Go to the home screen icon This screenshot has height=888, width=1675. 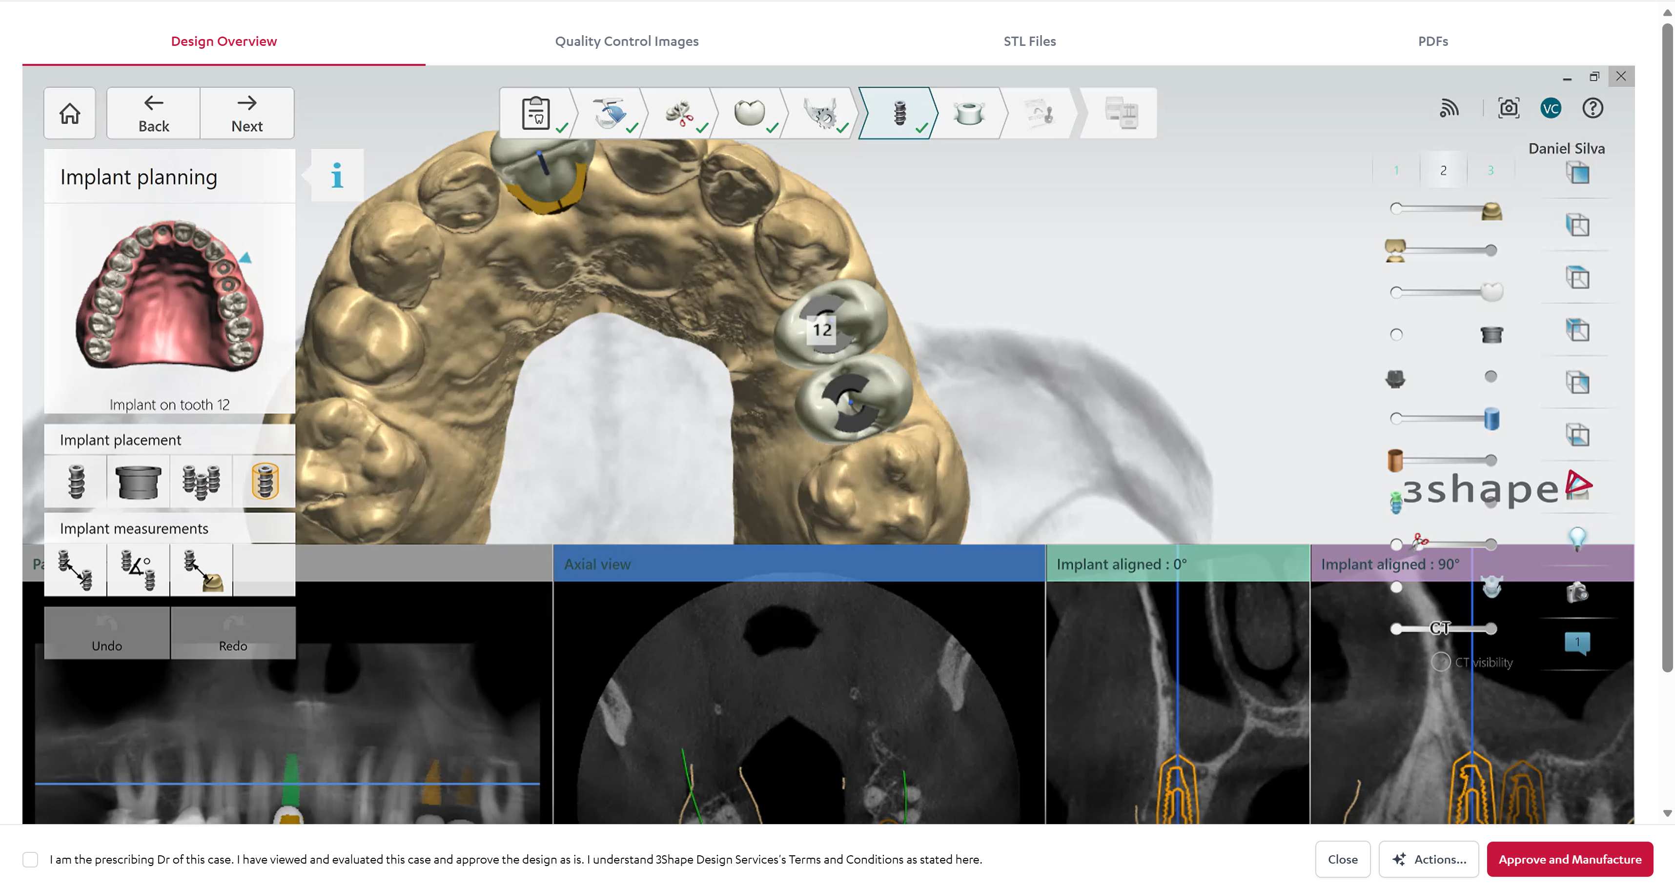tap(70, 113)
